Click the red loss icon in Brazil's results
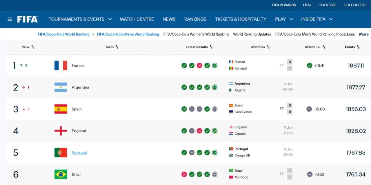 [184, 174]
